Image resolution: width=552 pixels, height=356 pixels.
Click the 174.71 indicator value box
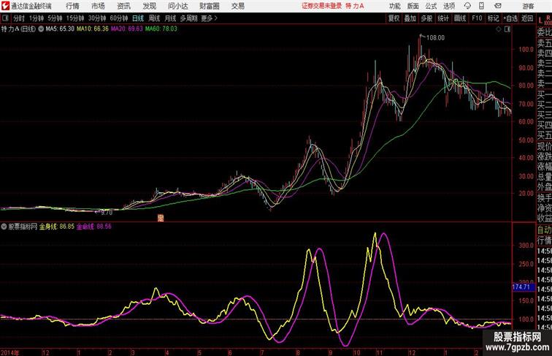point(523,287)
